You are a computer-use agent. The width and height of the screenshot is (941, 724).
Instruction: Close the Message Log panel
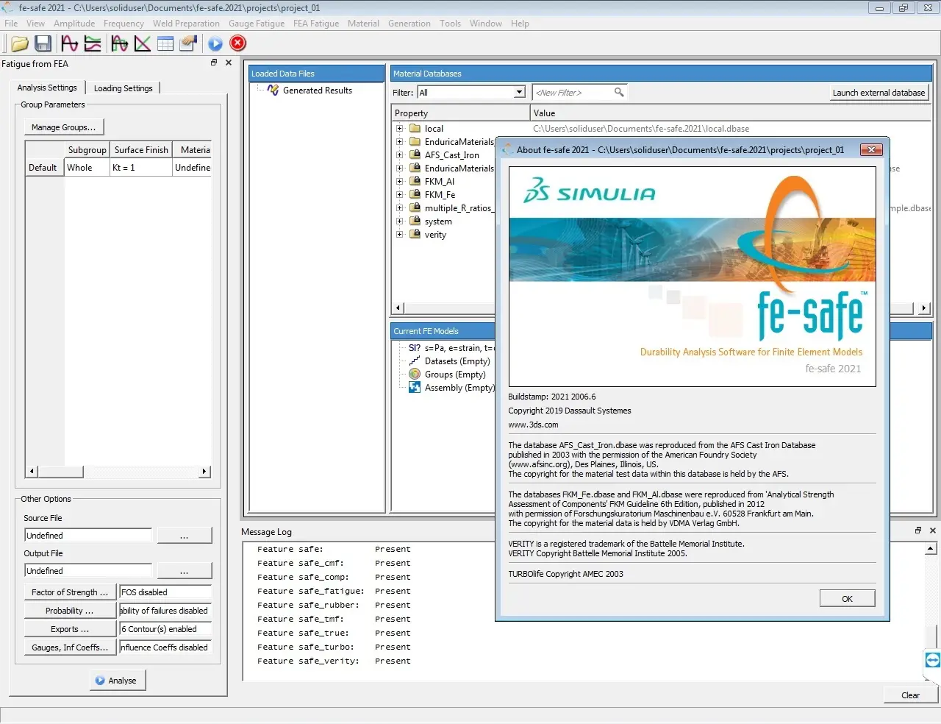933,530
